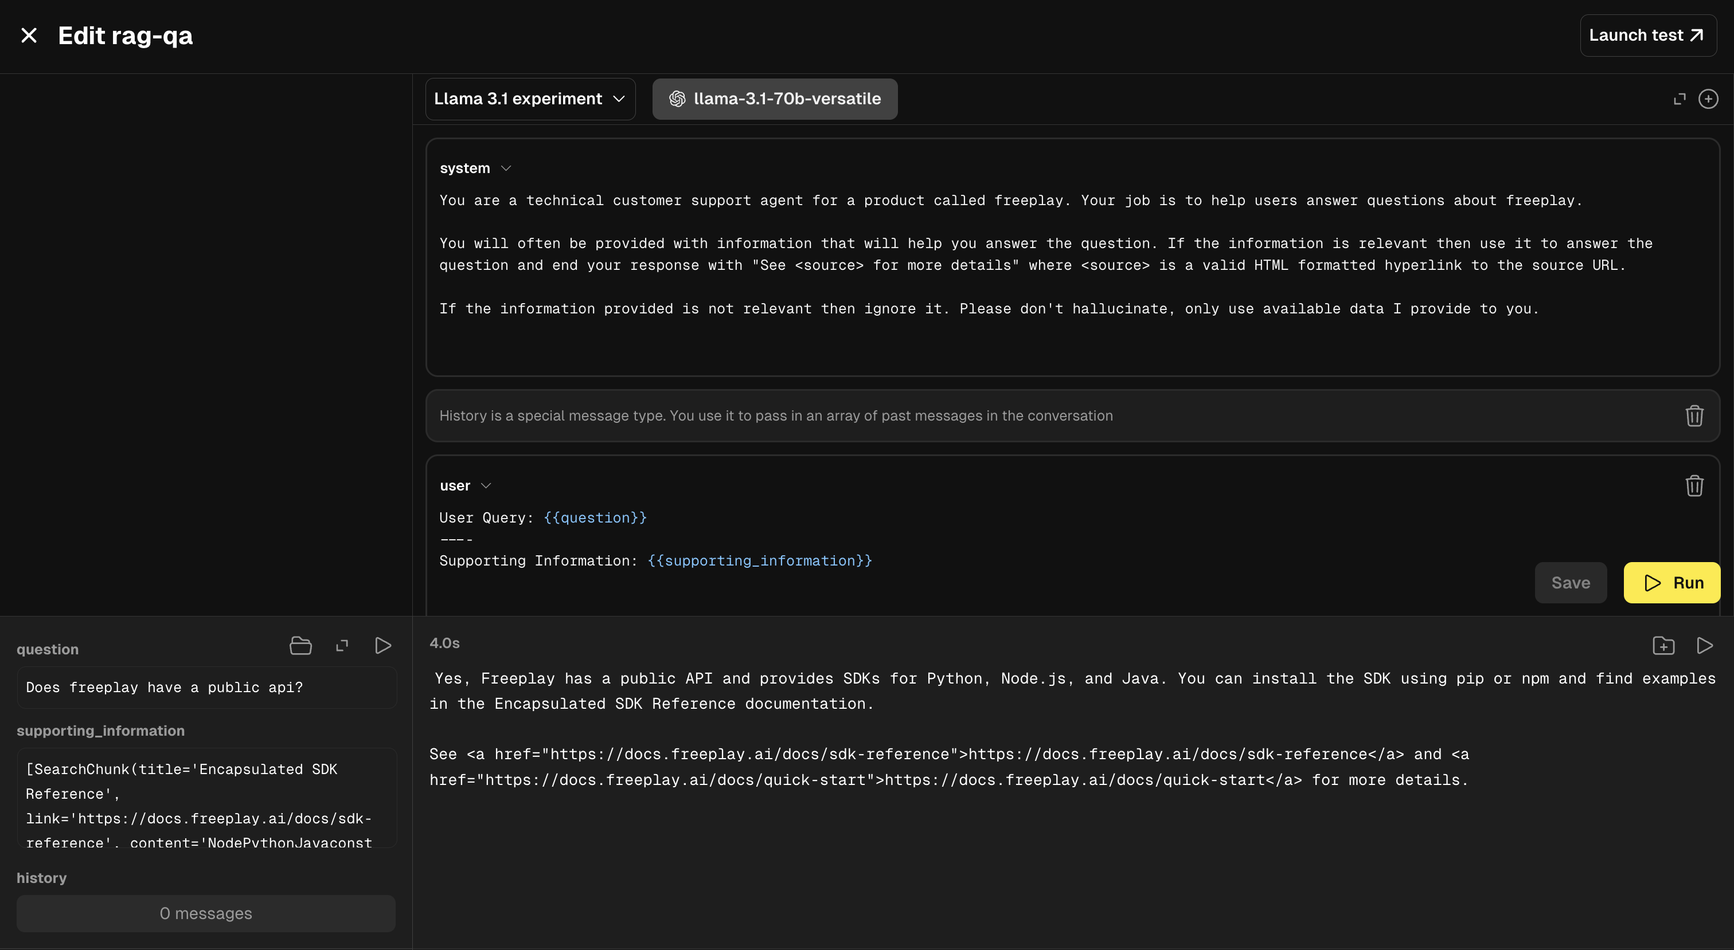
Task: Delete the user message with trash icon
Action: (x=1694, y=486)
